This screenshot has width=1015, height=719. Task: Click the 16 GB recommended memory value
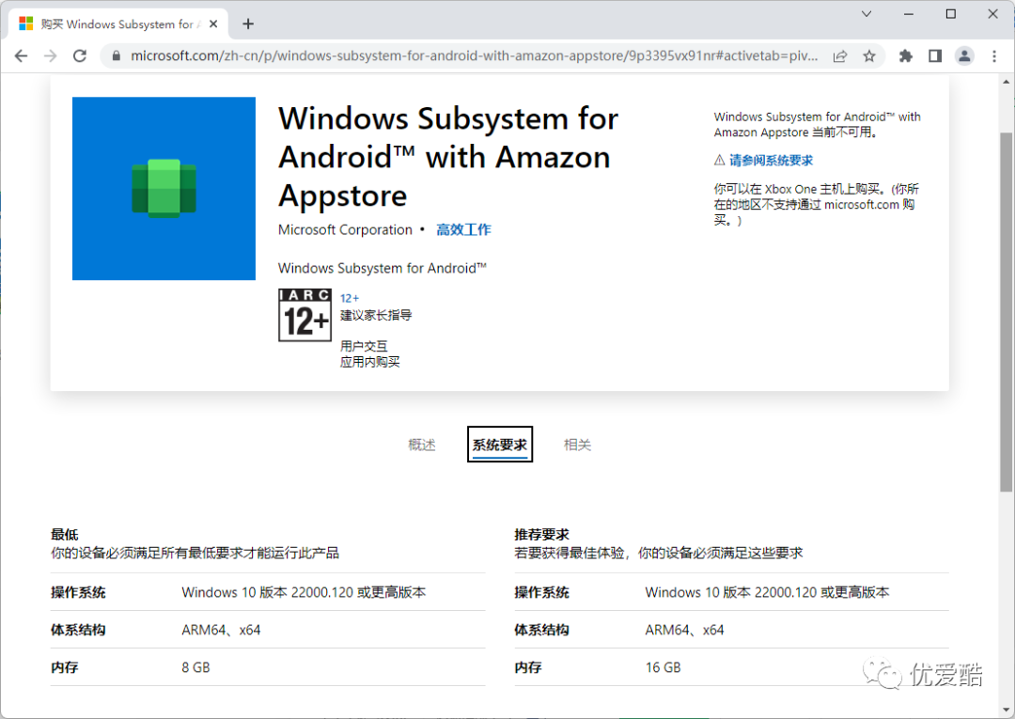pos(663,667)
